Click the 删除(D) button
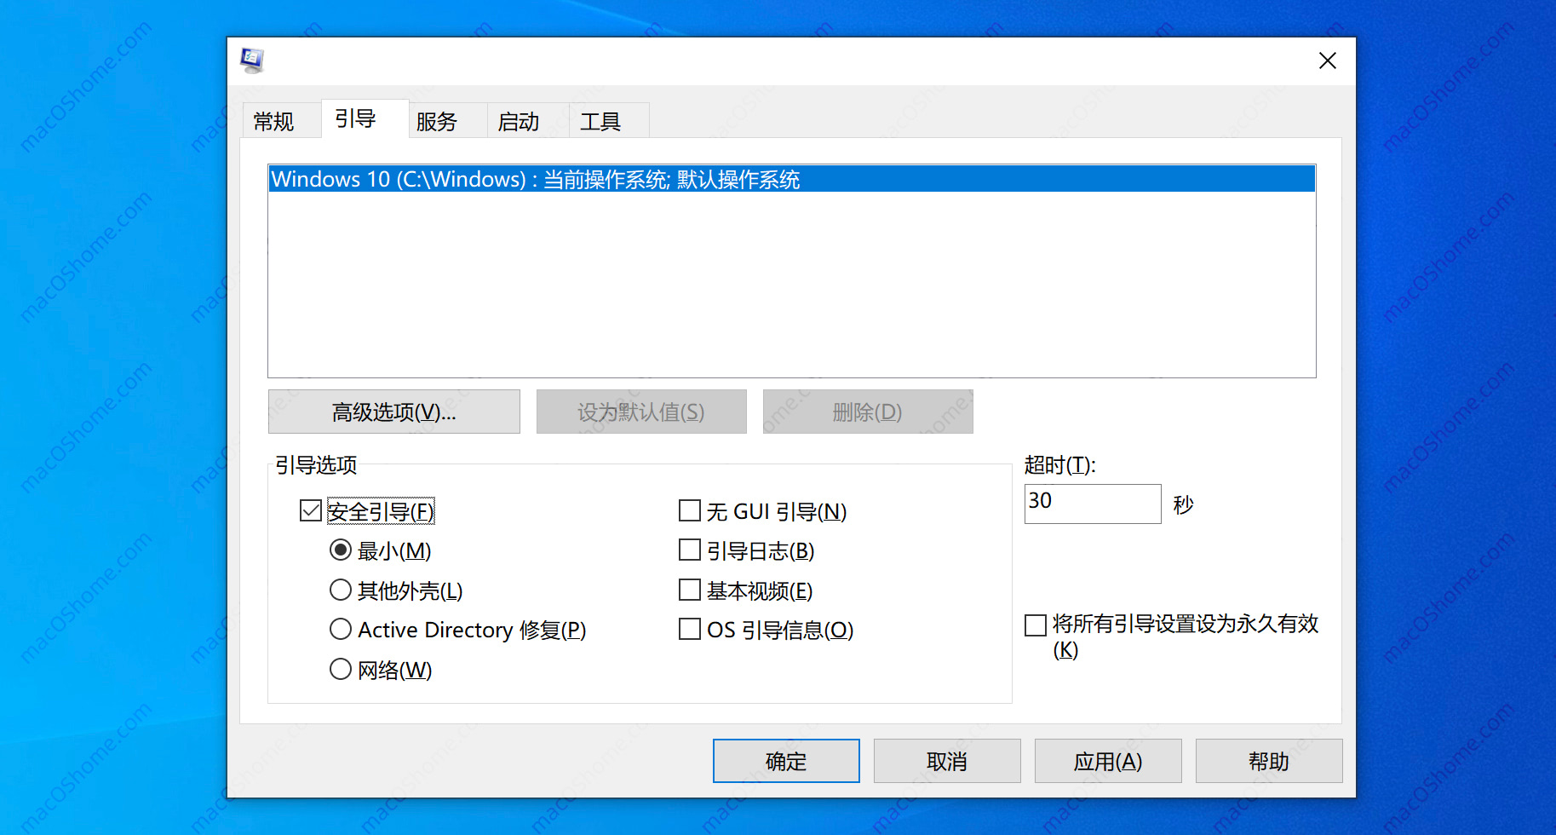This screenshot has height=835, width=1556. pyautogui.click(x=868, y=412)
